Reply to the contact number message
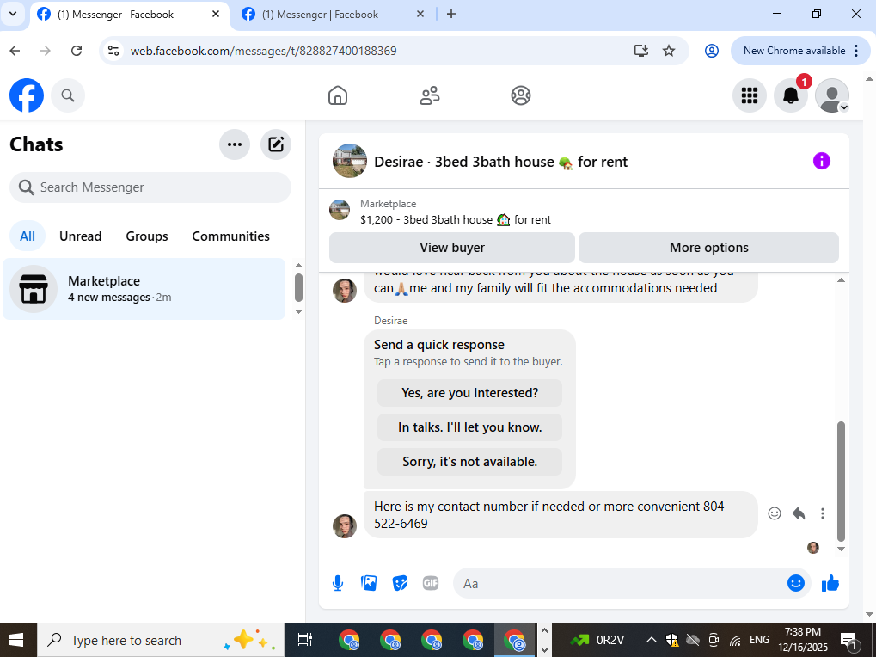This screenshot has height=657, width=876. (x=799, y=513)
